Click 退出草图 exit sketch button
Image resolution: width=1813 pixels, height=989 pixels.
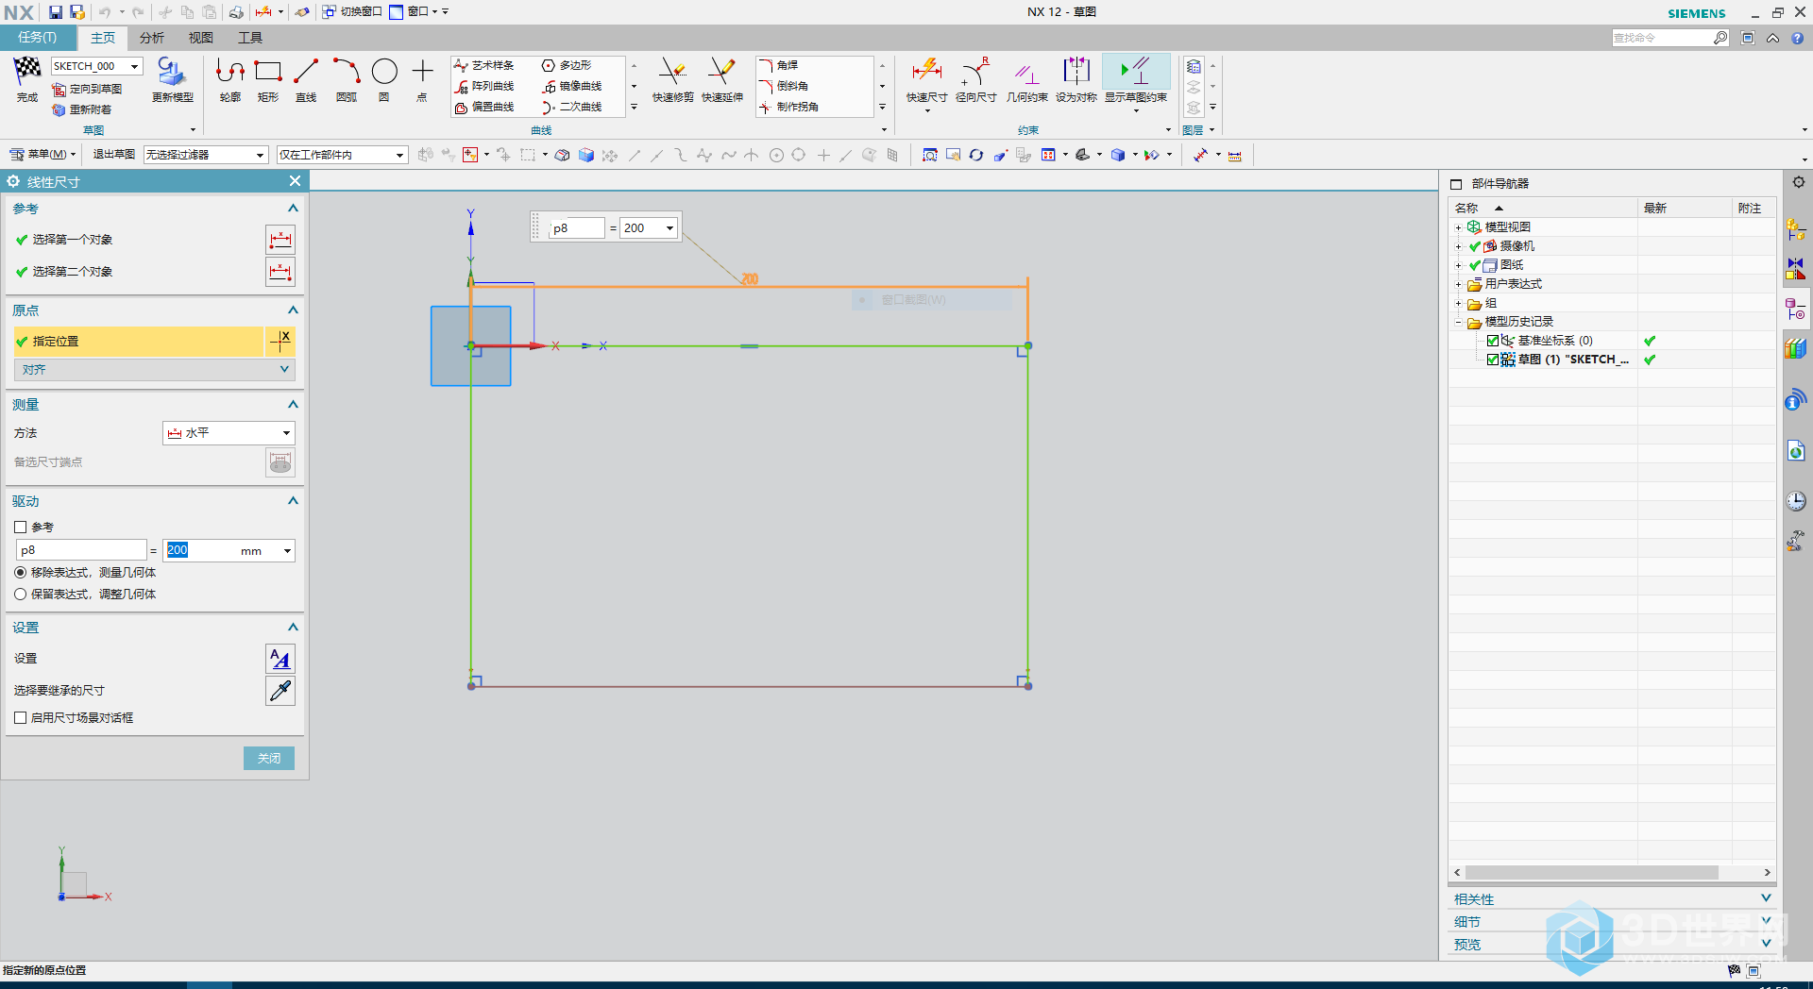[113, 155]
